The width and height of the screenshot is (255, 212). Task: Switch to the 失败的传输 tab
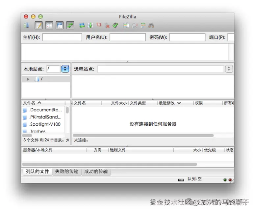pos(67,172)
